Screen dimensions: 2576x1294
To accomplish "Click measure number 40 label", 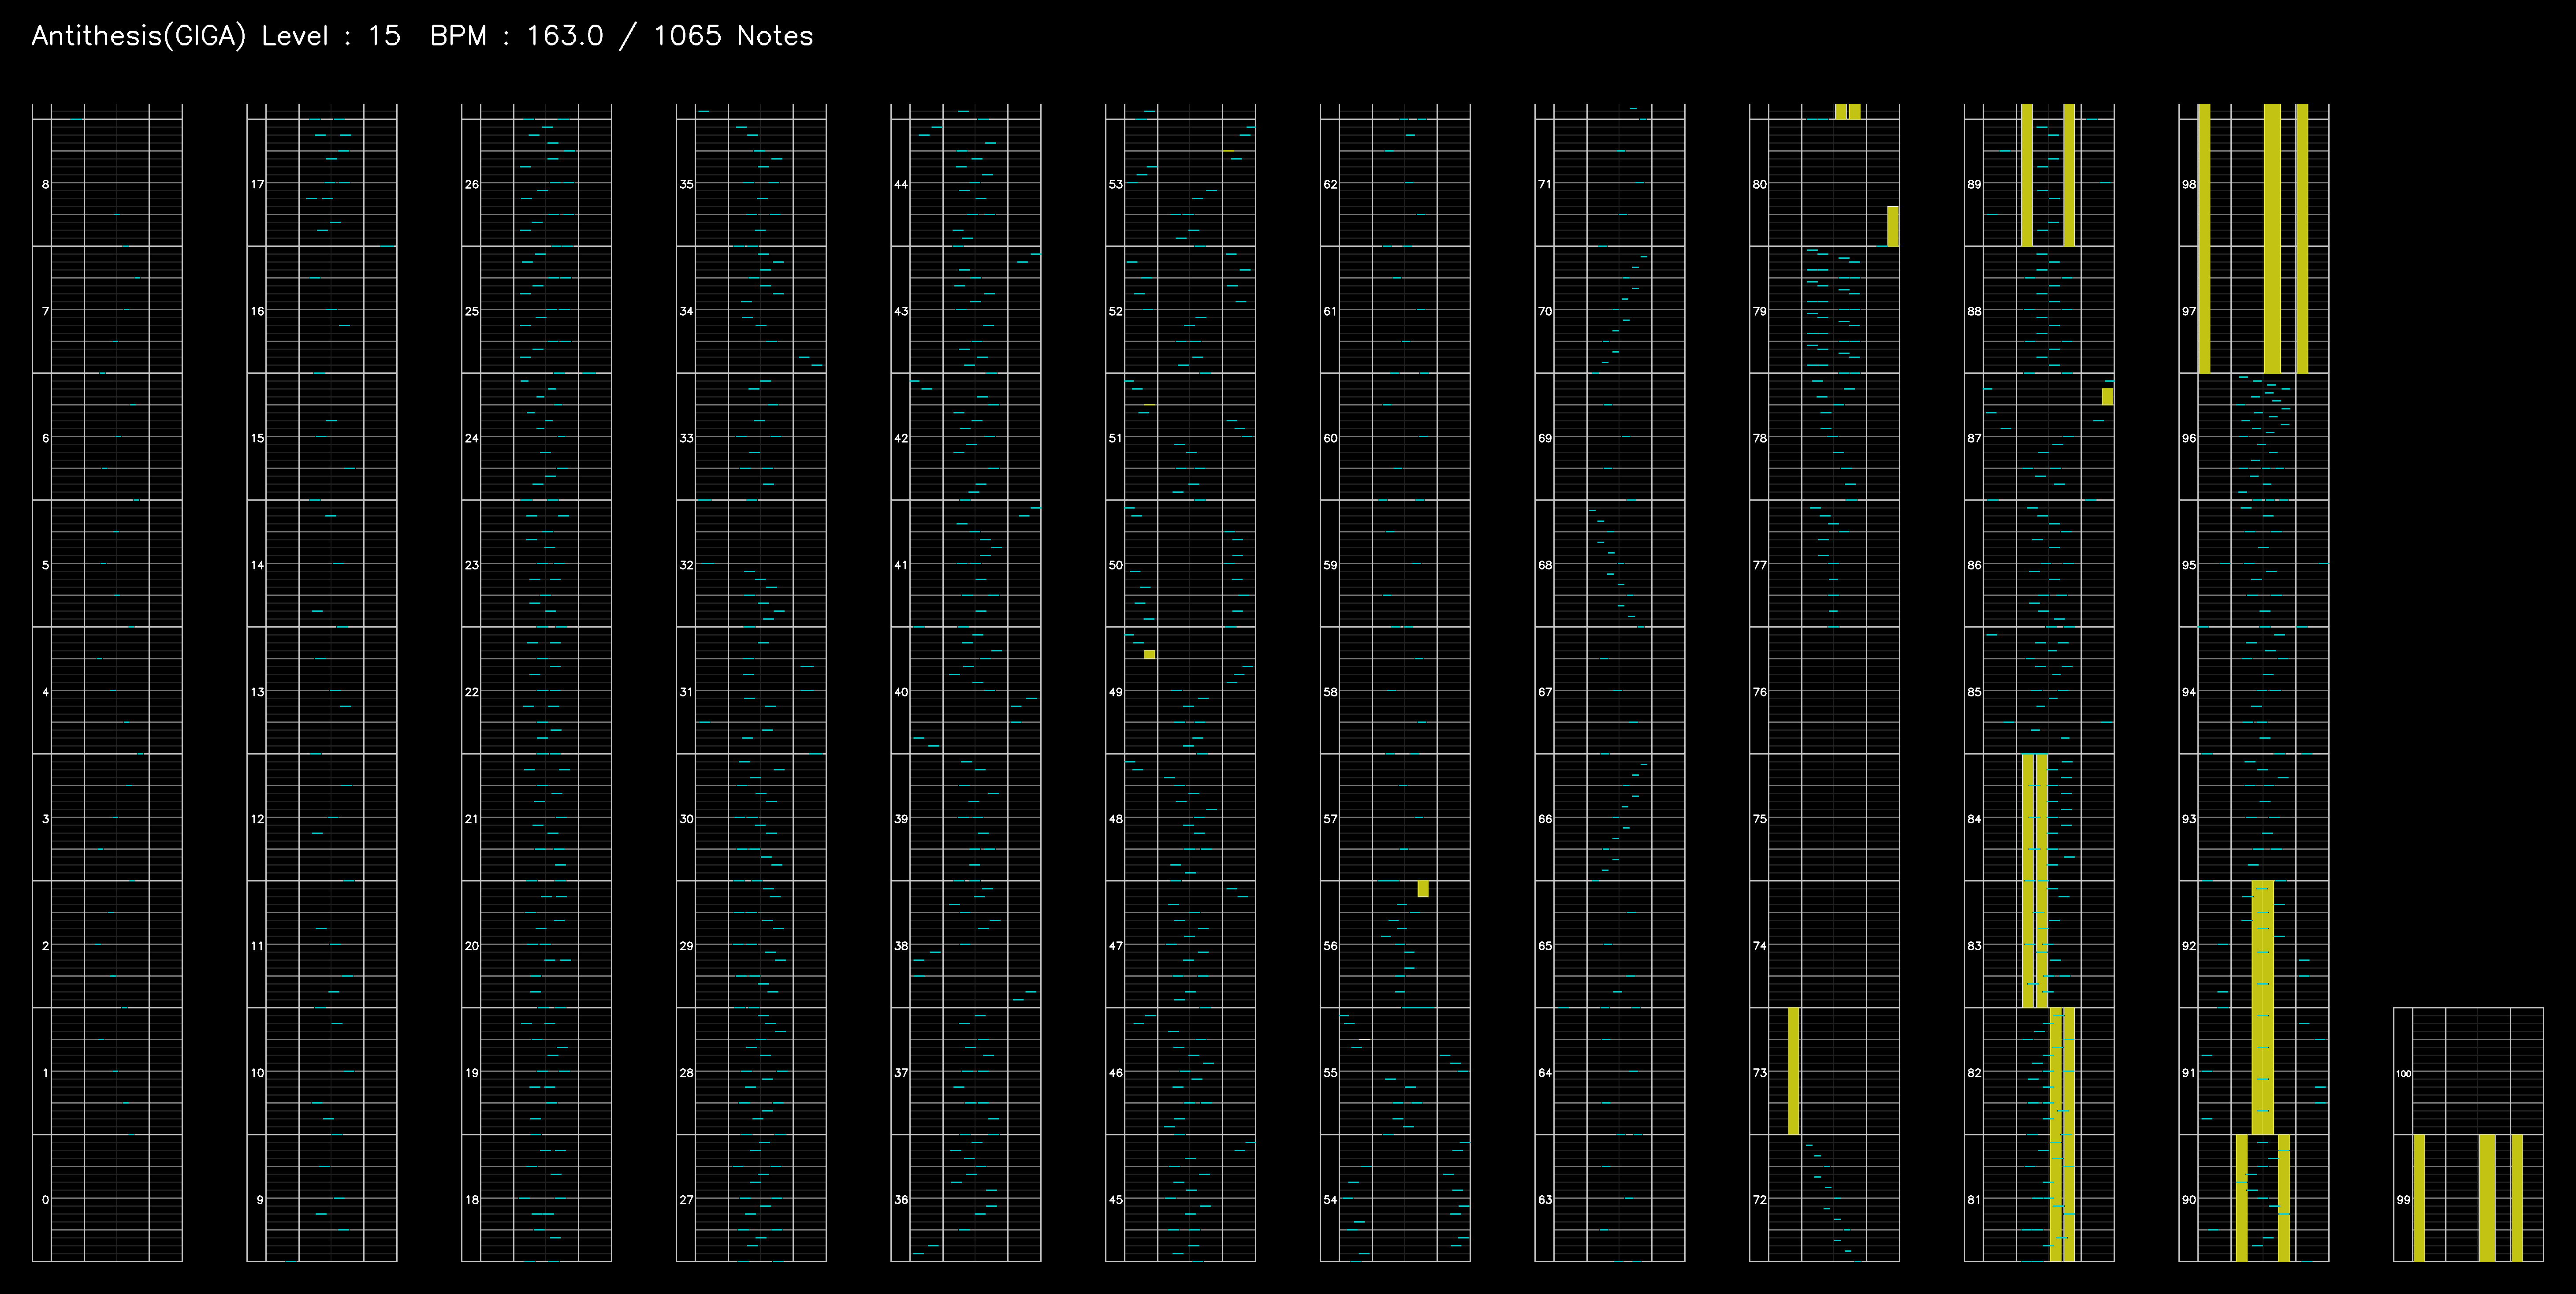I will pyautogui.click(x=901, y=692).
